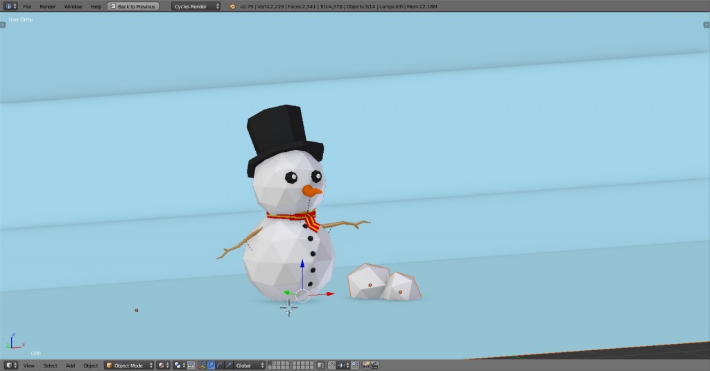Image resolution: width=710 pixels, height=371 pixels.
Task: Select the translate manipulator arrow icon
Action: coord(211,365)
